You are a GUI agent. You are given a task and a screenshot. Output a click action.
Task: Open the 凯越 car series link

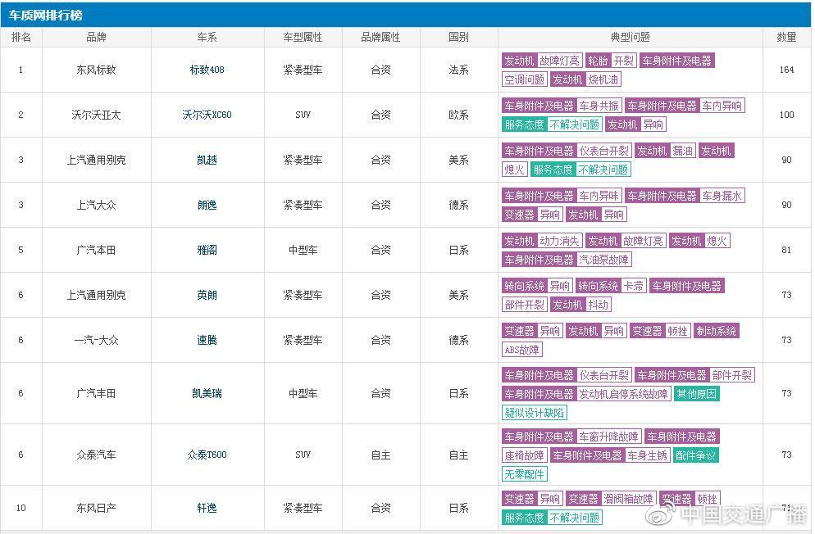click(207, 160)
